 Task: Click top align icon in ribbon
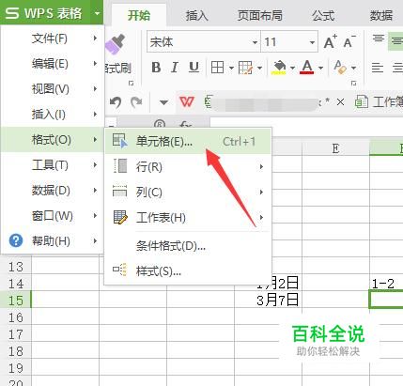[x=379, y=39]
